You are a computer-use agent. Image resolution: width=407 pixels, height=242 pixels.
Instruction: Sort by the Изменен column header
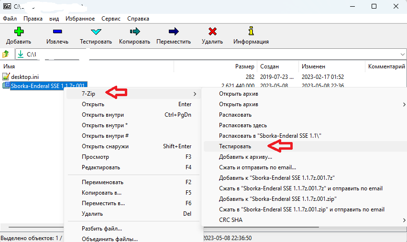coord(313,66)
